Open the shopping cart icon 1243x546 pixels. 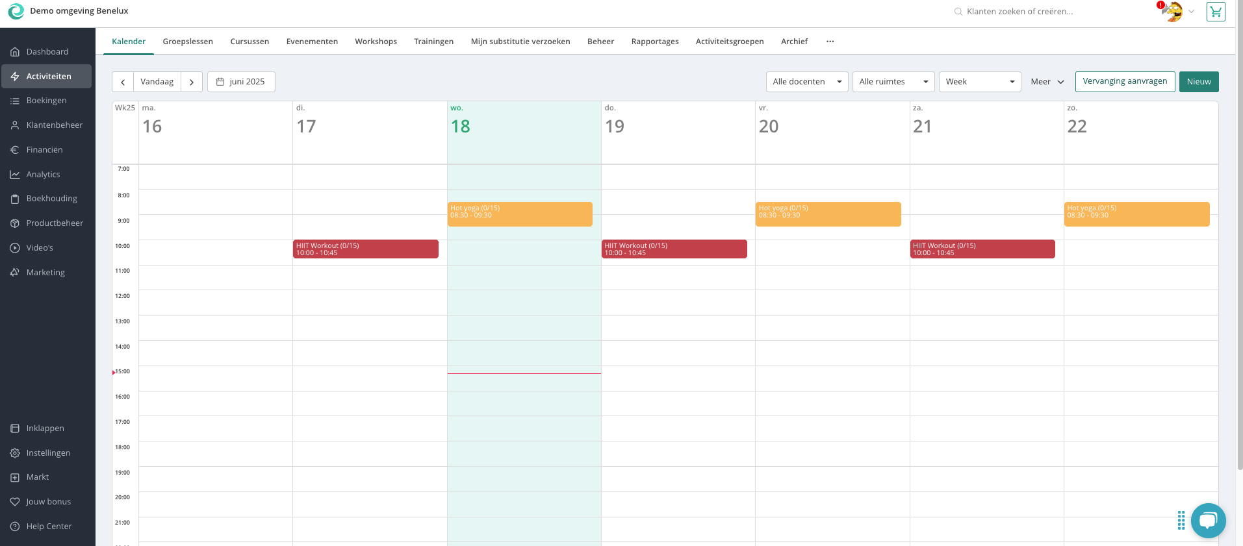[1215, 12]
